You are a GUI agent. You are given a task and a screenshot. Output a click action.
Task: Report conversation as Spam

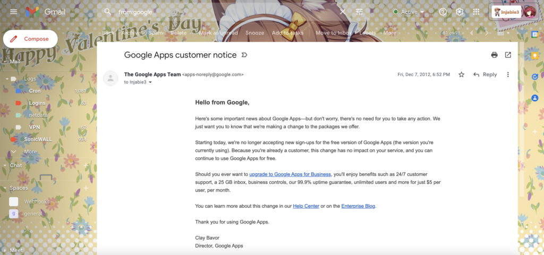[156, 33]
